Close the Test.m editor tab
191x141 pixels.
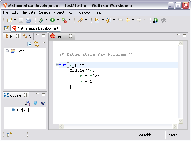(71, 36)
